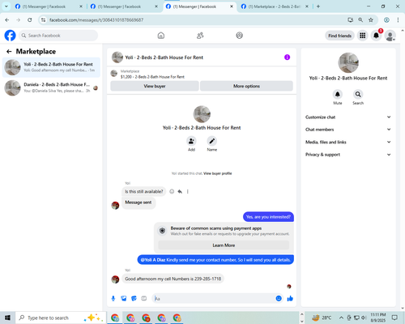Click Name edit pencil icon
Screen dimensions: 405x324
tap(212, 141)
